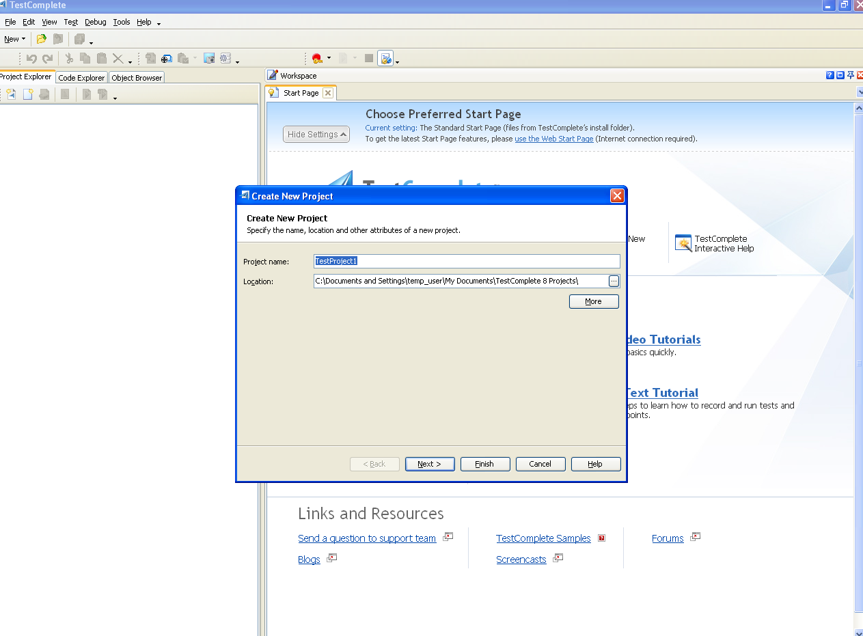
Task: Collapse settings with the Hide Settings button
Action: click(x=316, y=135)
